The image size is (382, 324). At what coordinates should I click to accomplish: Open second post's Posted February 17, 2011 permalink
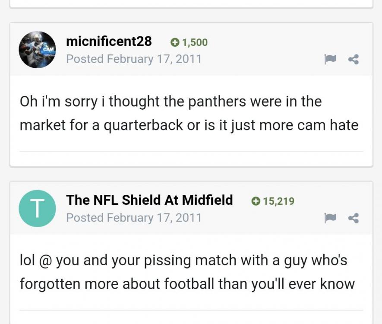pyautogui.click(x=134, y=218)
